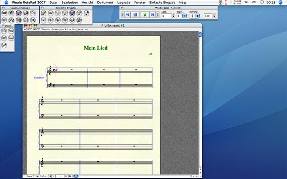Click the composer text Ich
The height and width of the screenshot is (179, 287).
click(150, 54)
